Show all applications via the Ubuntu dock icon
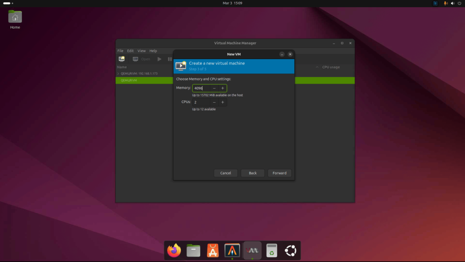Screen dimensions: 465x262 click(x=290, y=250)
